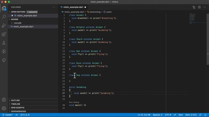Click 'class Animal {' on line 1
The height and width of the screenshot is (117, 209).
78,15
